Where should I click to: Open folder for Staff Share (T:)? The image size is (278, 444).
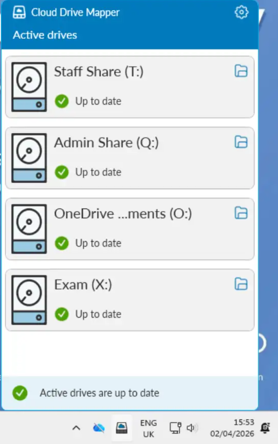[241, 71]
